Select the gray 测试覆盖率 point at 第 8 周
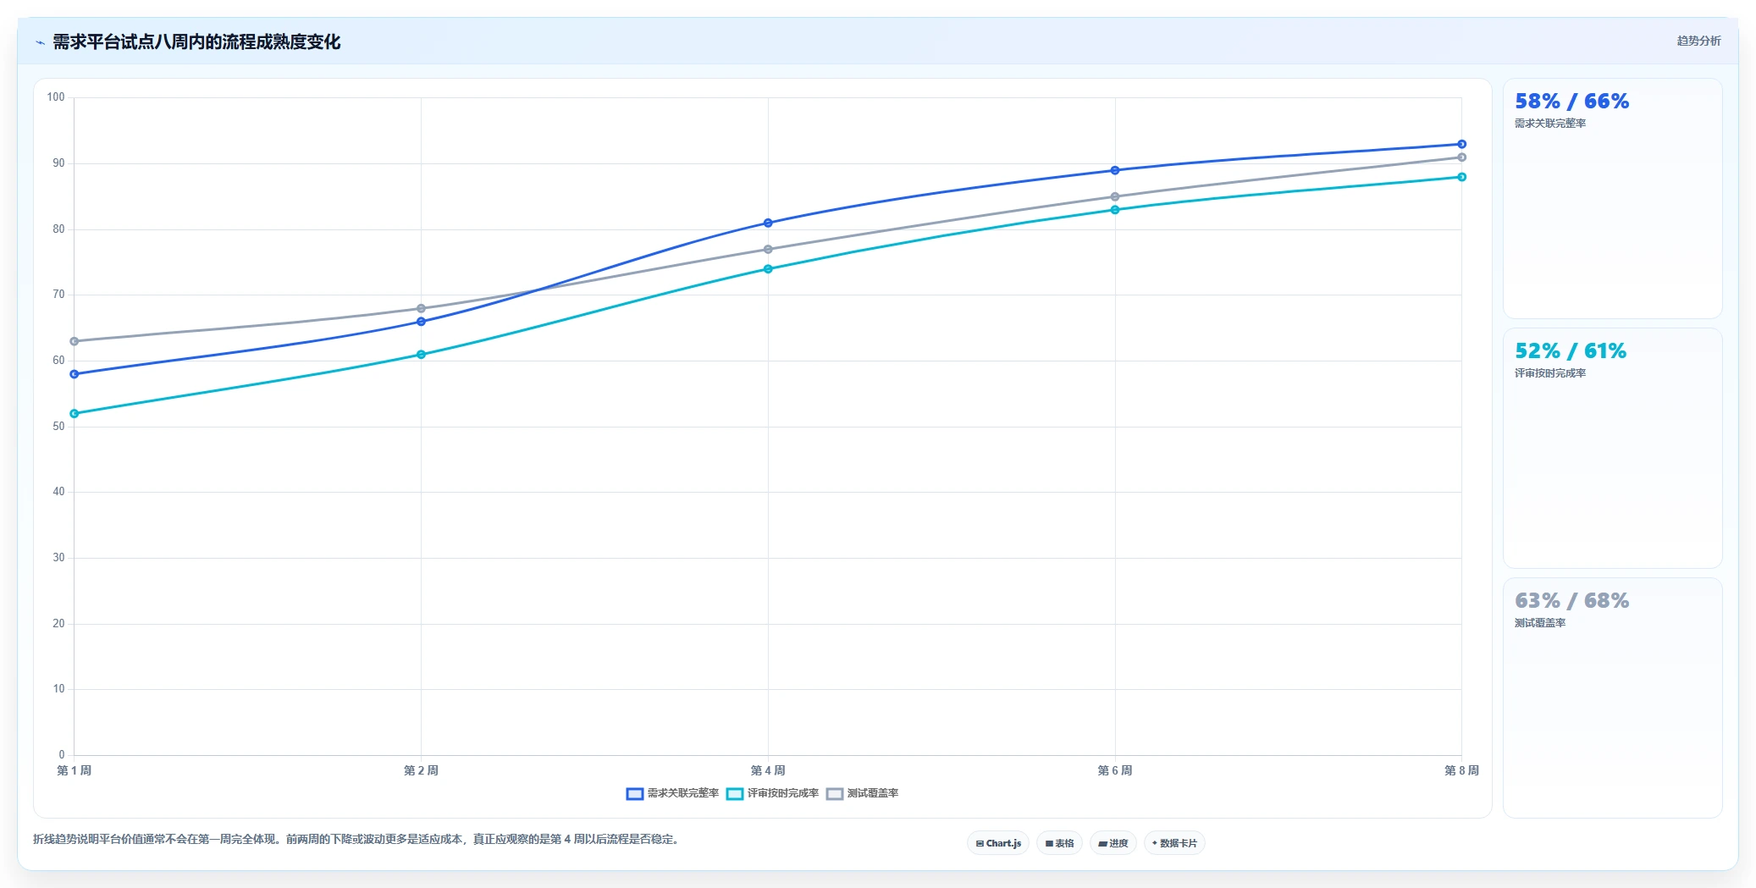The image size is (1756, 888). [x=1462, y=157]
